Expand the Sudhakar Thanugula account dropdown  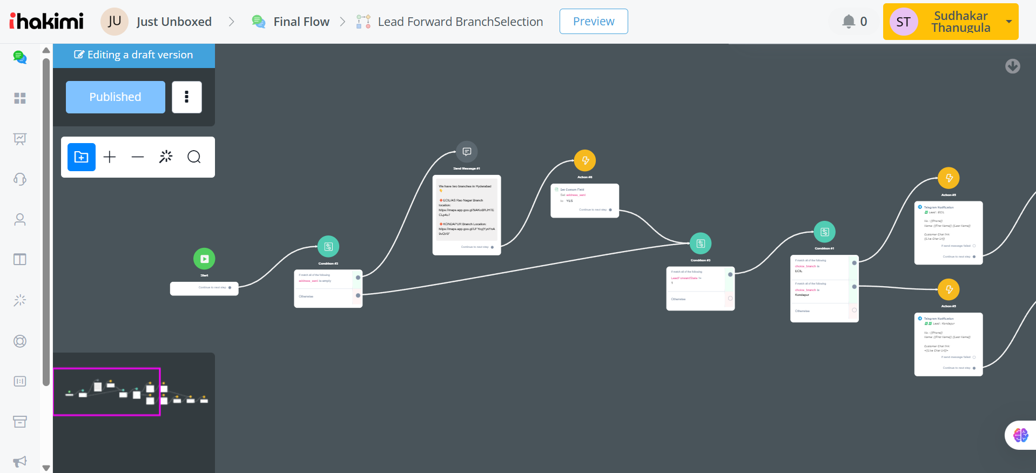1008,22
